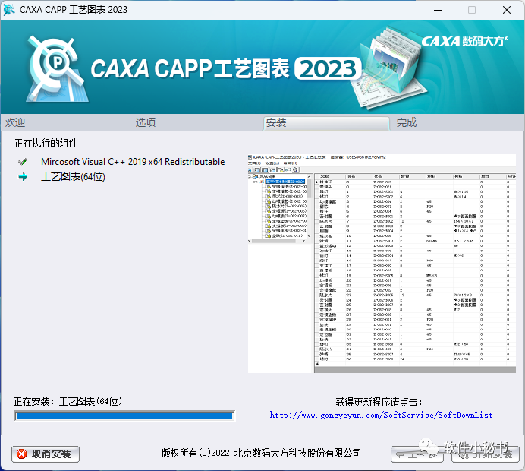The height and width of the screenshot is (471, 525).
Task: Click the 版权所有 北京数码大方 copyright text
Action: [x=261, y=453]
